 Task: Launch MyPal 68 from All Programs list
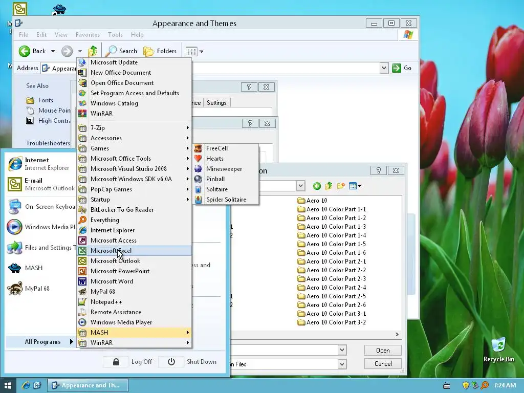[134, 291]
